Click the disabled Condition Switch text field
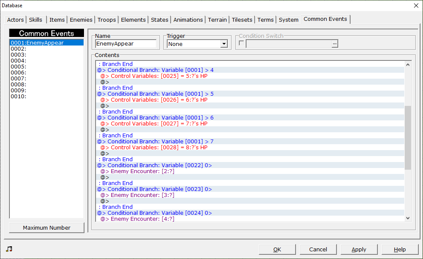This screenshot has height=259, width=423. coord(289,43)
